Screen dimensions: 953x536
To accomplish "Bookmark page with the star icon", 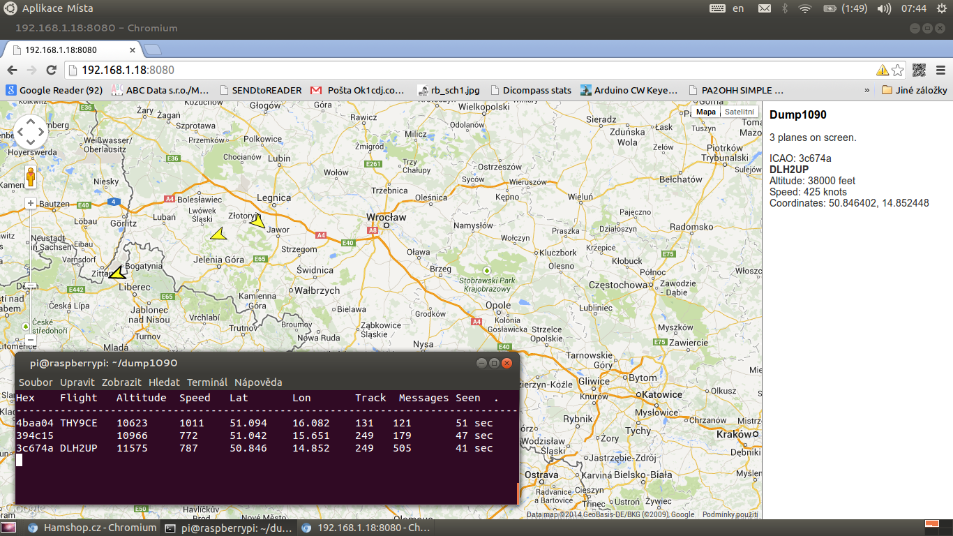I will point(897,70).
